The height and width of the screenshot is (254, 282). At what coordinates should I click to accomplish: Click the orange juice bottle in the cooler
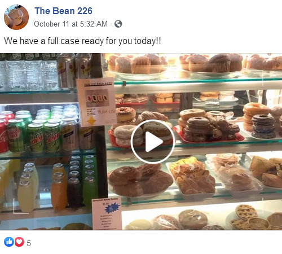tap(59, 187)
